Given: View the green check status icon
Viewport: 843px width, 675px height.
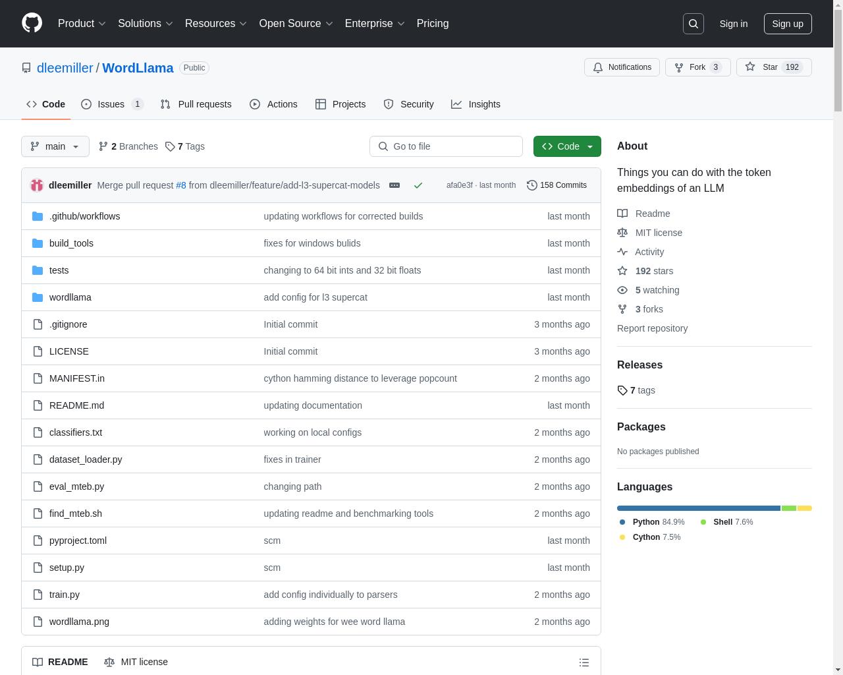Looking at the screenshot, I should pyautogui.click(x=418, y=185).
